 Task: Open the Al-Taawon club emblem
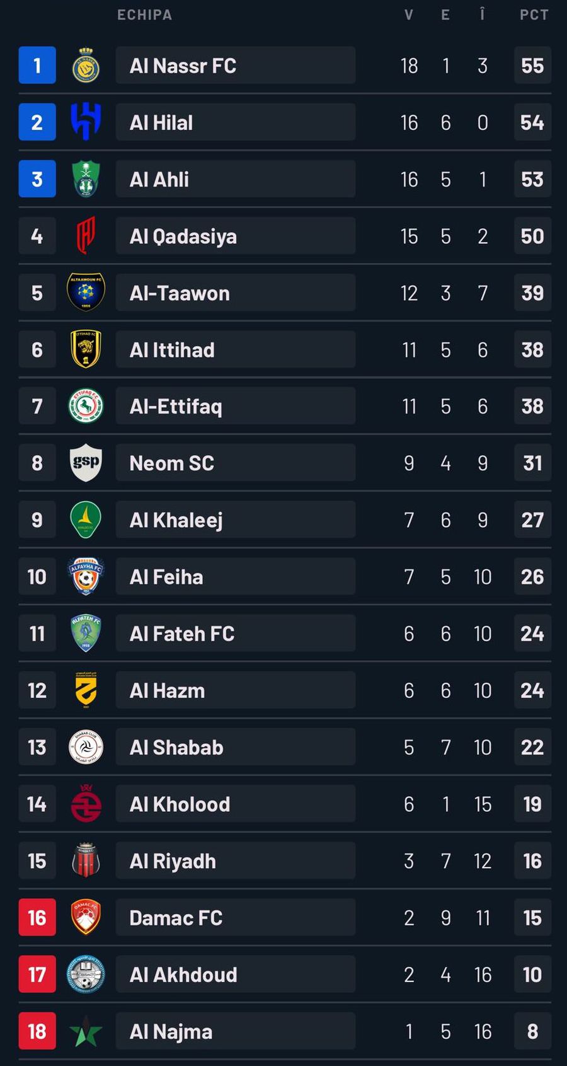pyautogui.click(x=86, y=293)
